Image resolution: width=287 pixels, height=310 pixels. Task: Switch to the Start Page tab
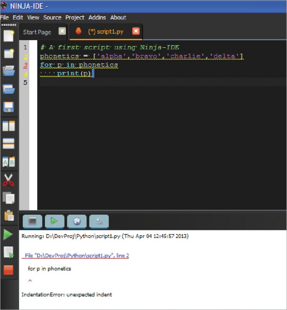[x=37, y=32]
